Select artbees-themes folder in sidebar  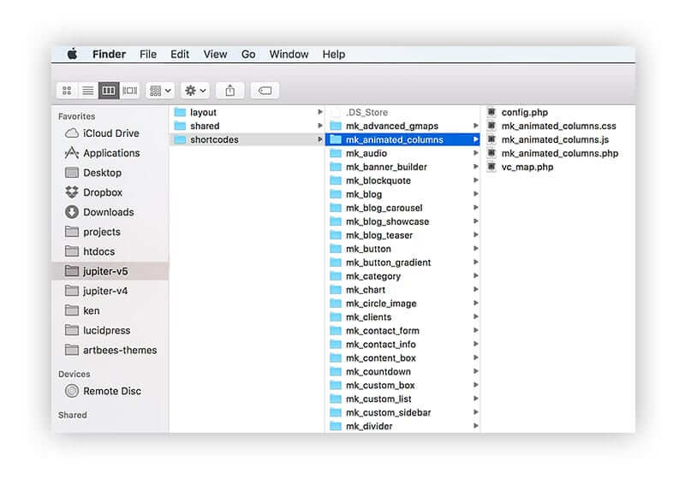tap(110, 350)
